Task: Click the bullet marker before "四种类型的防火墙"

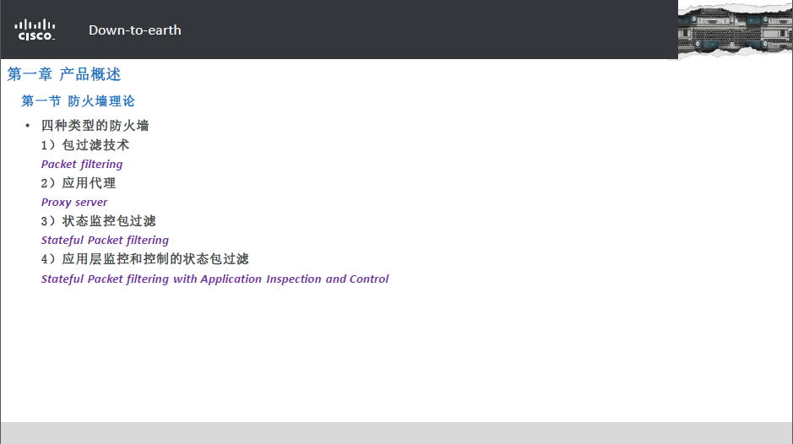Action: (x=28, y=126)
